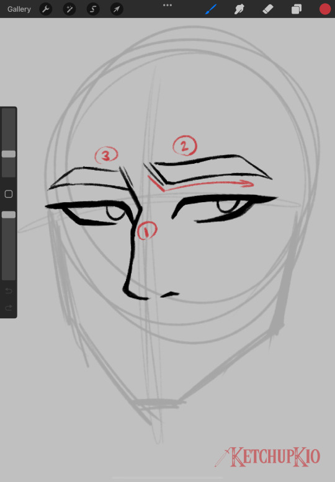
Task: Activate the Transform arrow tool
Action: click(117, 9)
